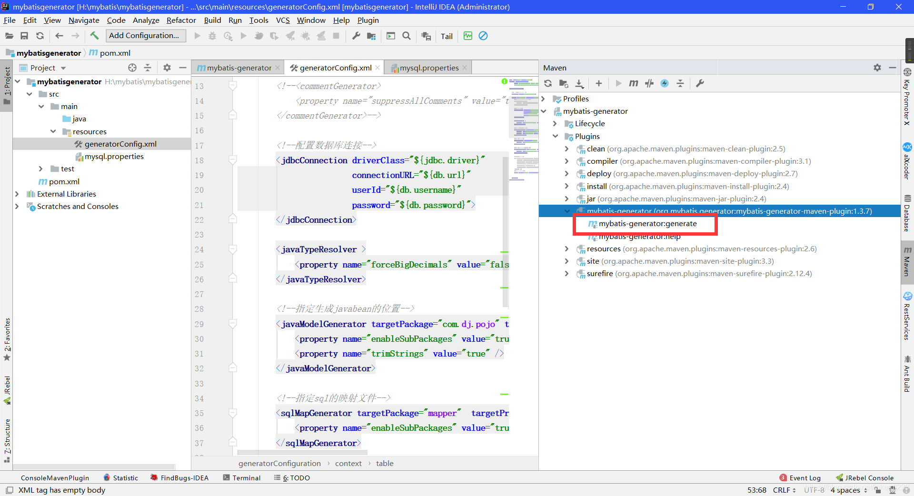914x496 pixels.
Task: Toggle fold marker at line 18
Action: tap(233, 160)
